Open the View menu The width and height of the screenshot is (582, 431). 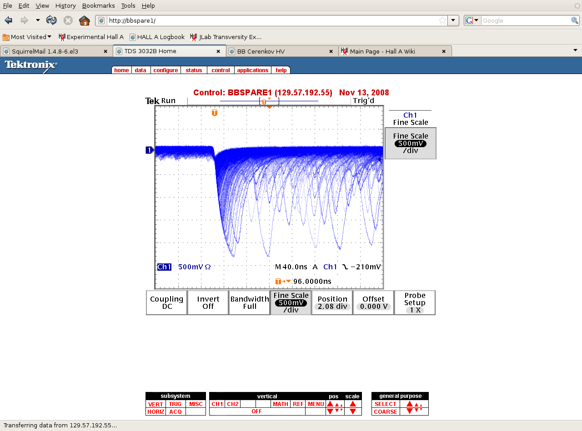click(42, 5)
